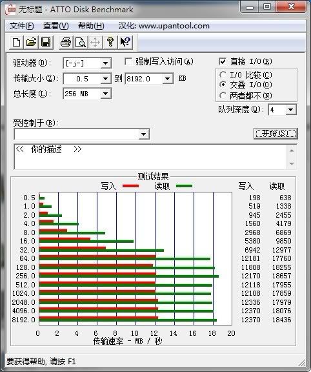Expand the 队列深度 queue depth dropdown
Screen dimensions: 311x372
pyautogui.click(x=291, y=110)
